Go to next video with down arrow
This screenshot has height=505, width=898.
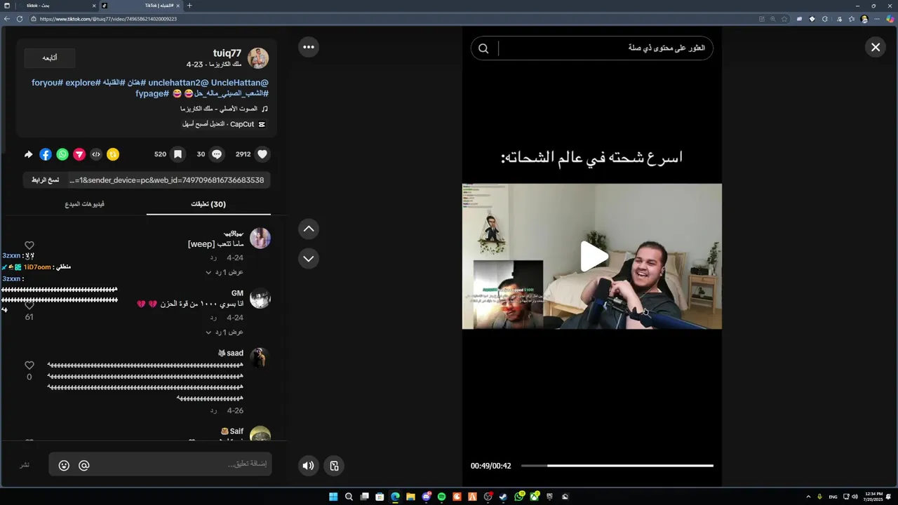tap(309, 259)
